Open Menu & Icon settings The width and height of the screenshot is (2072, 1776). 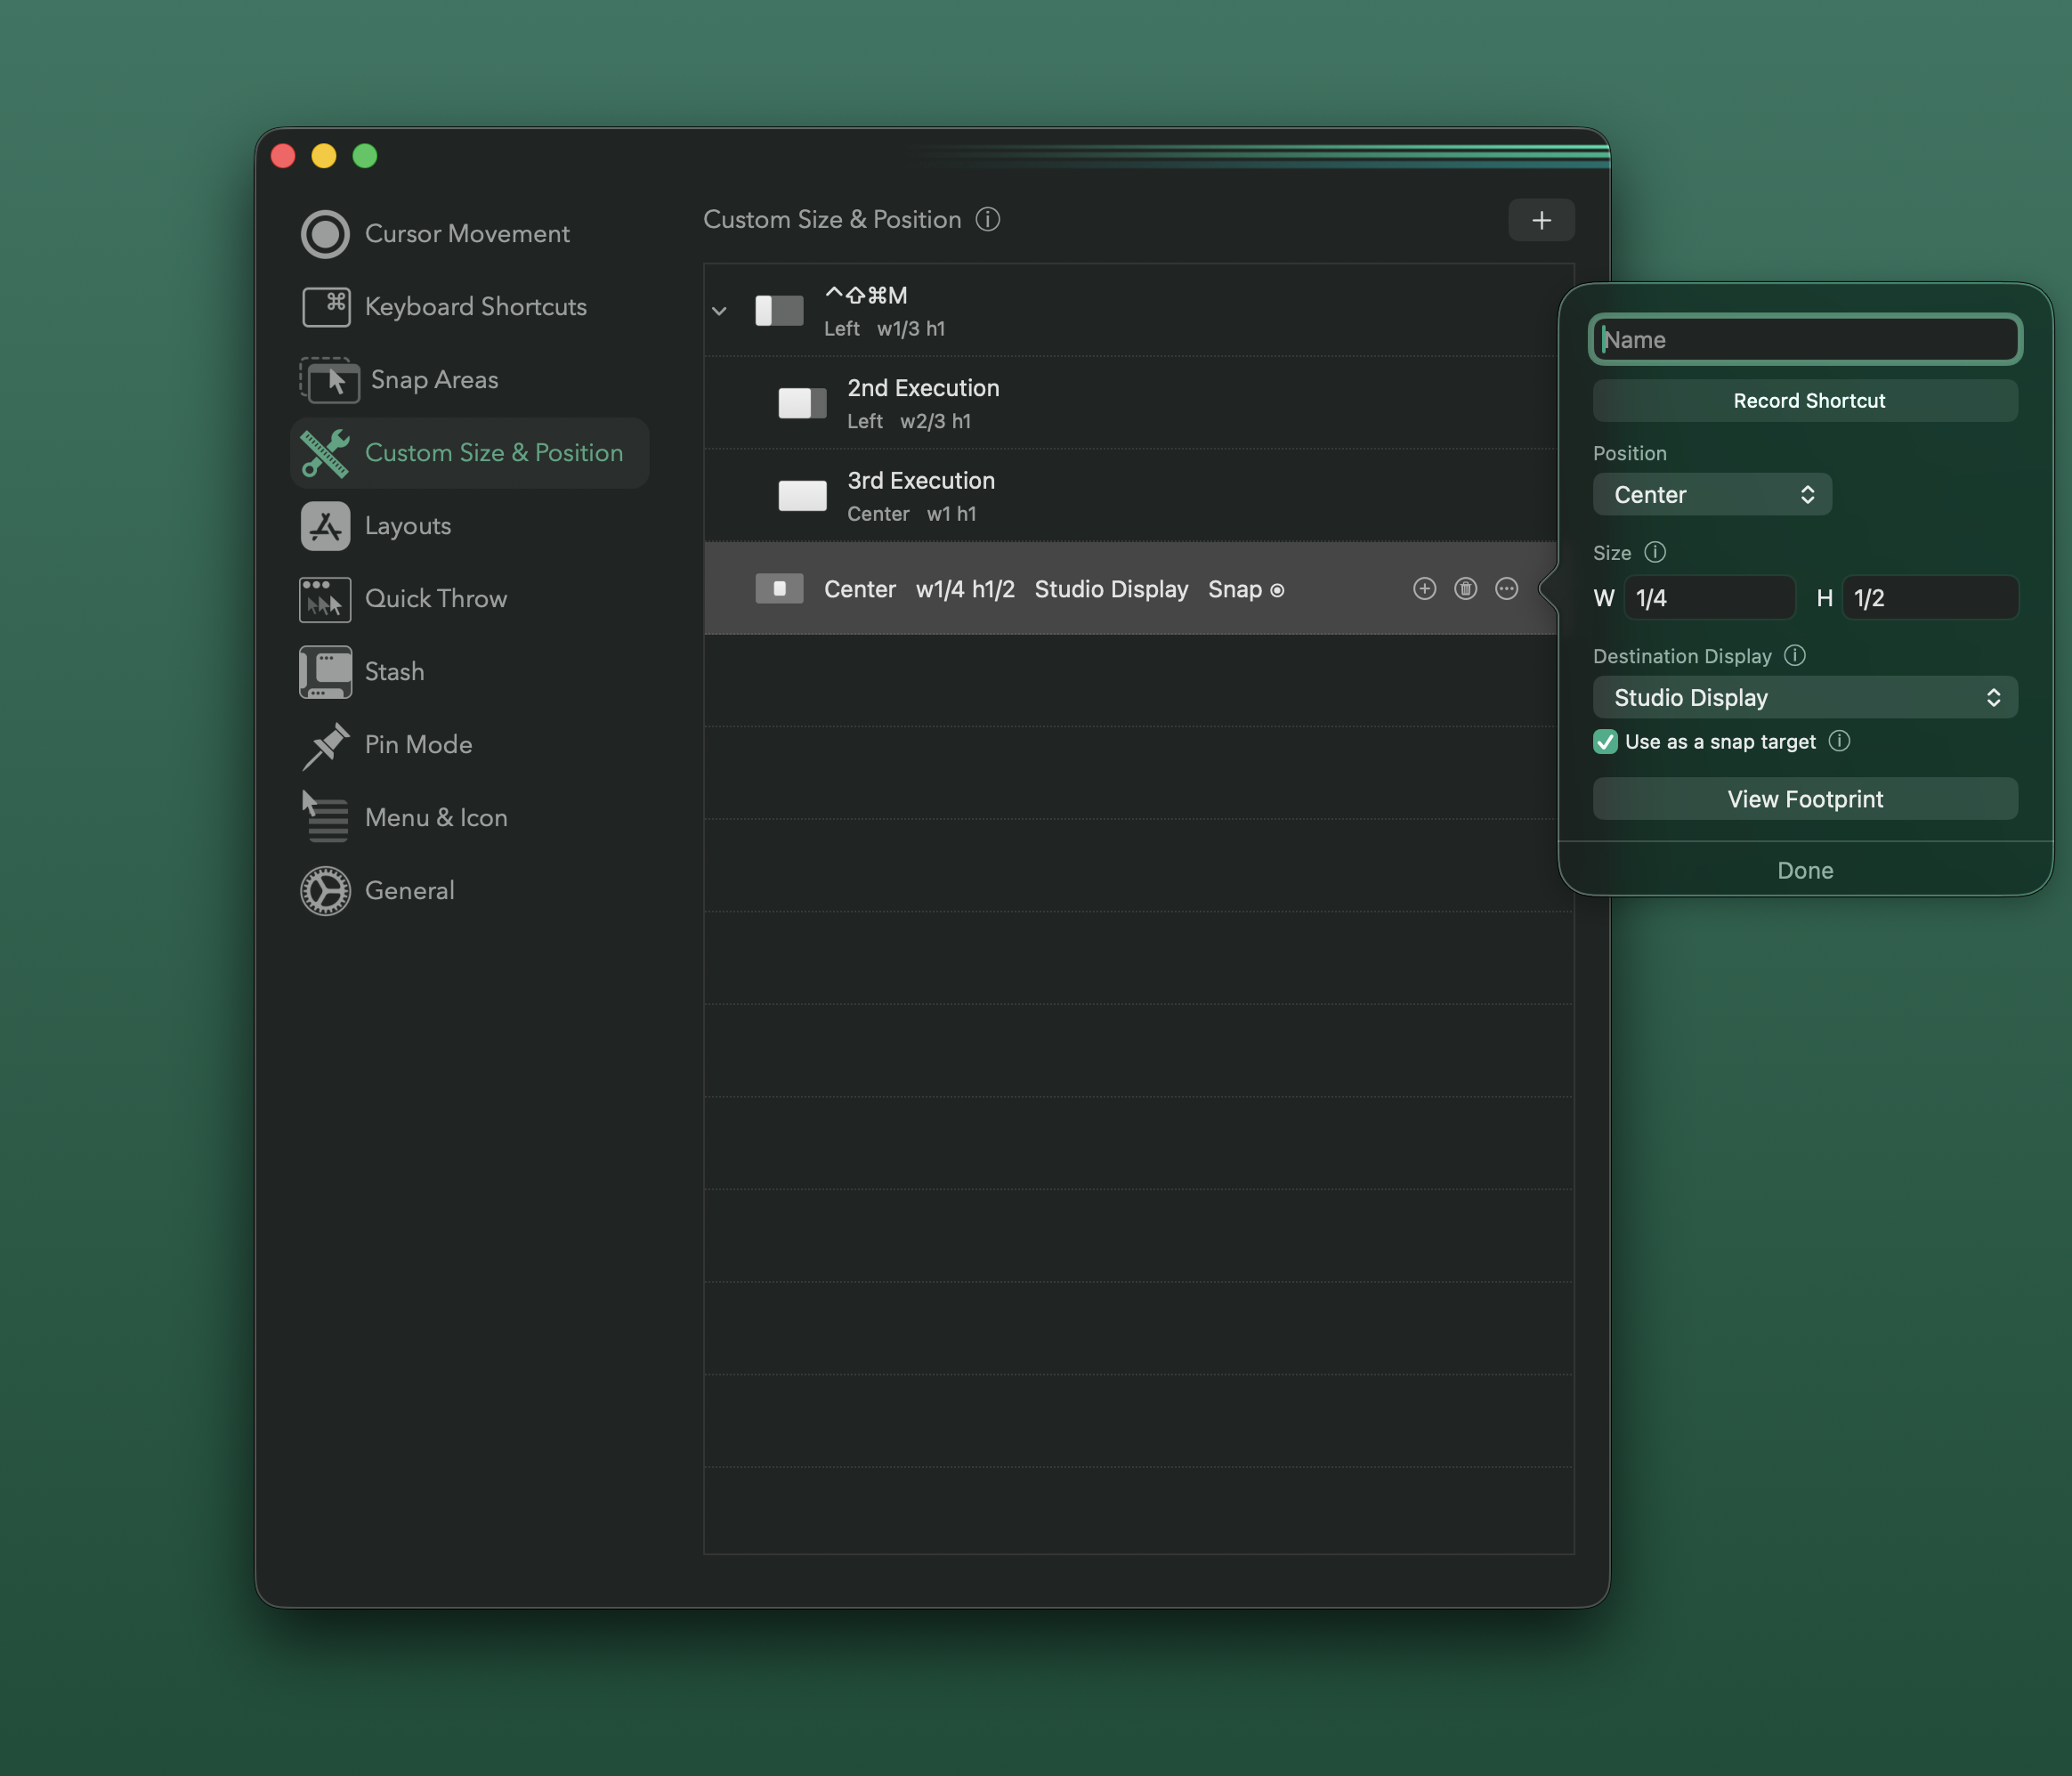(x=404, y=817)
